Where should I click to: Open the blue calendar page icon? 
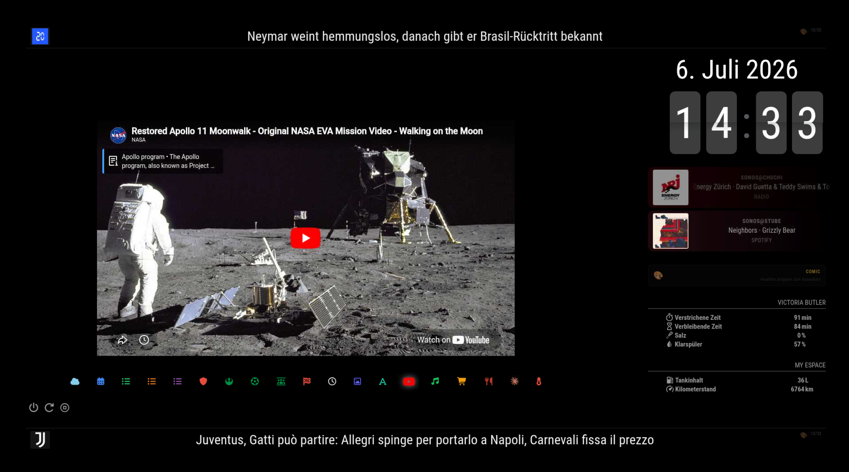pyautogui.click(x=100, y=381)
